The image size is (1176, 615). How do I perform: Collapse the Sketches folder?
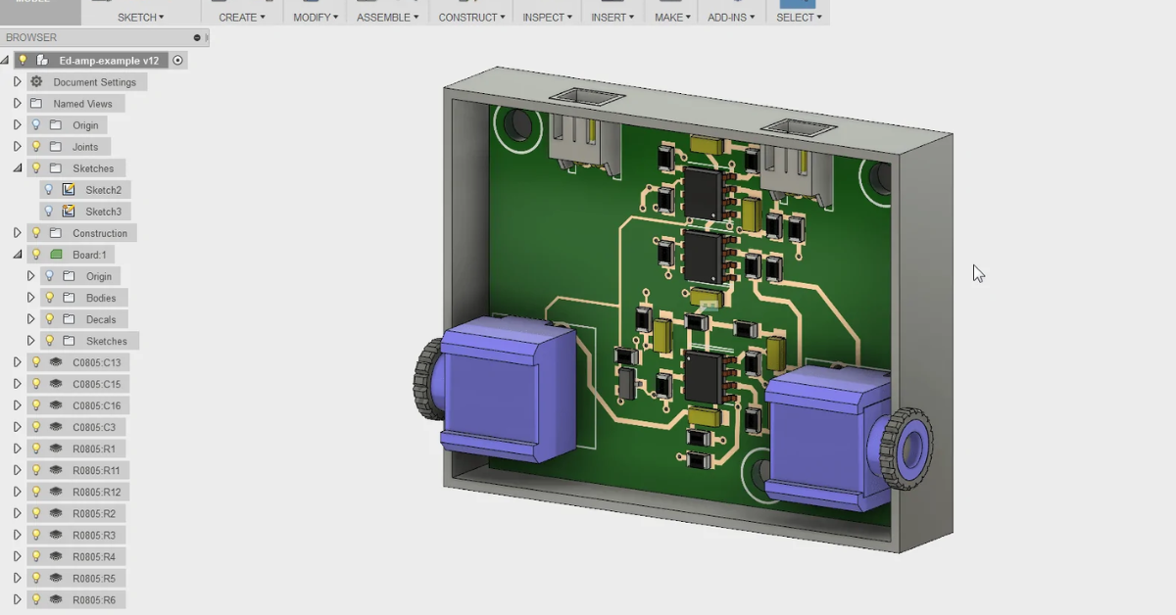coord(16,167)
